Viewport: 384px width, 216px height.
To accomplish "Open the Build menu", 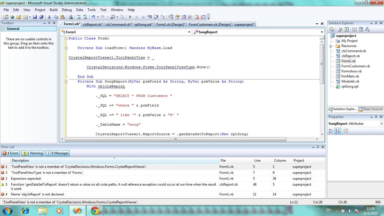I will point(53,10).
